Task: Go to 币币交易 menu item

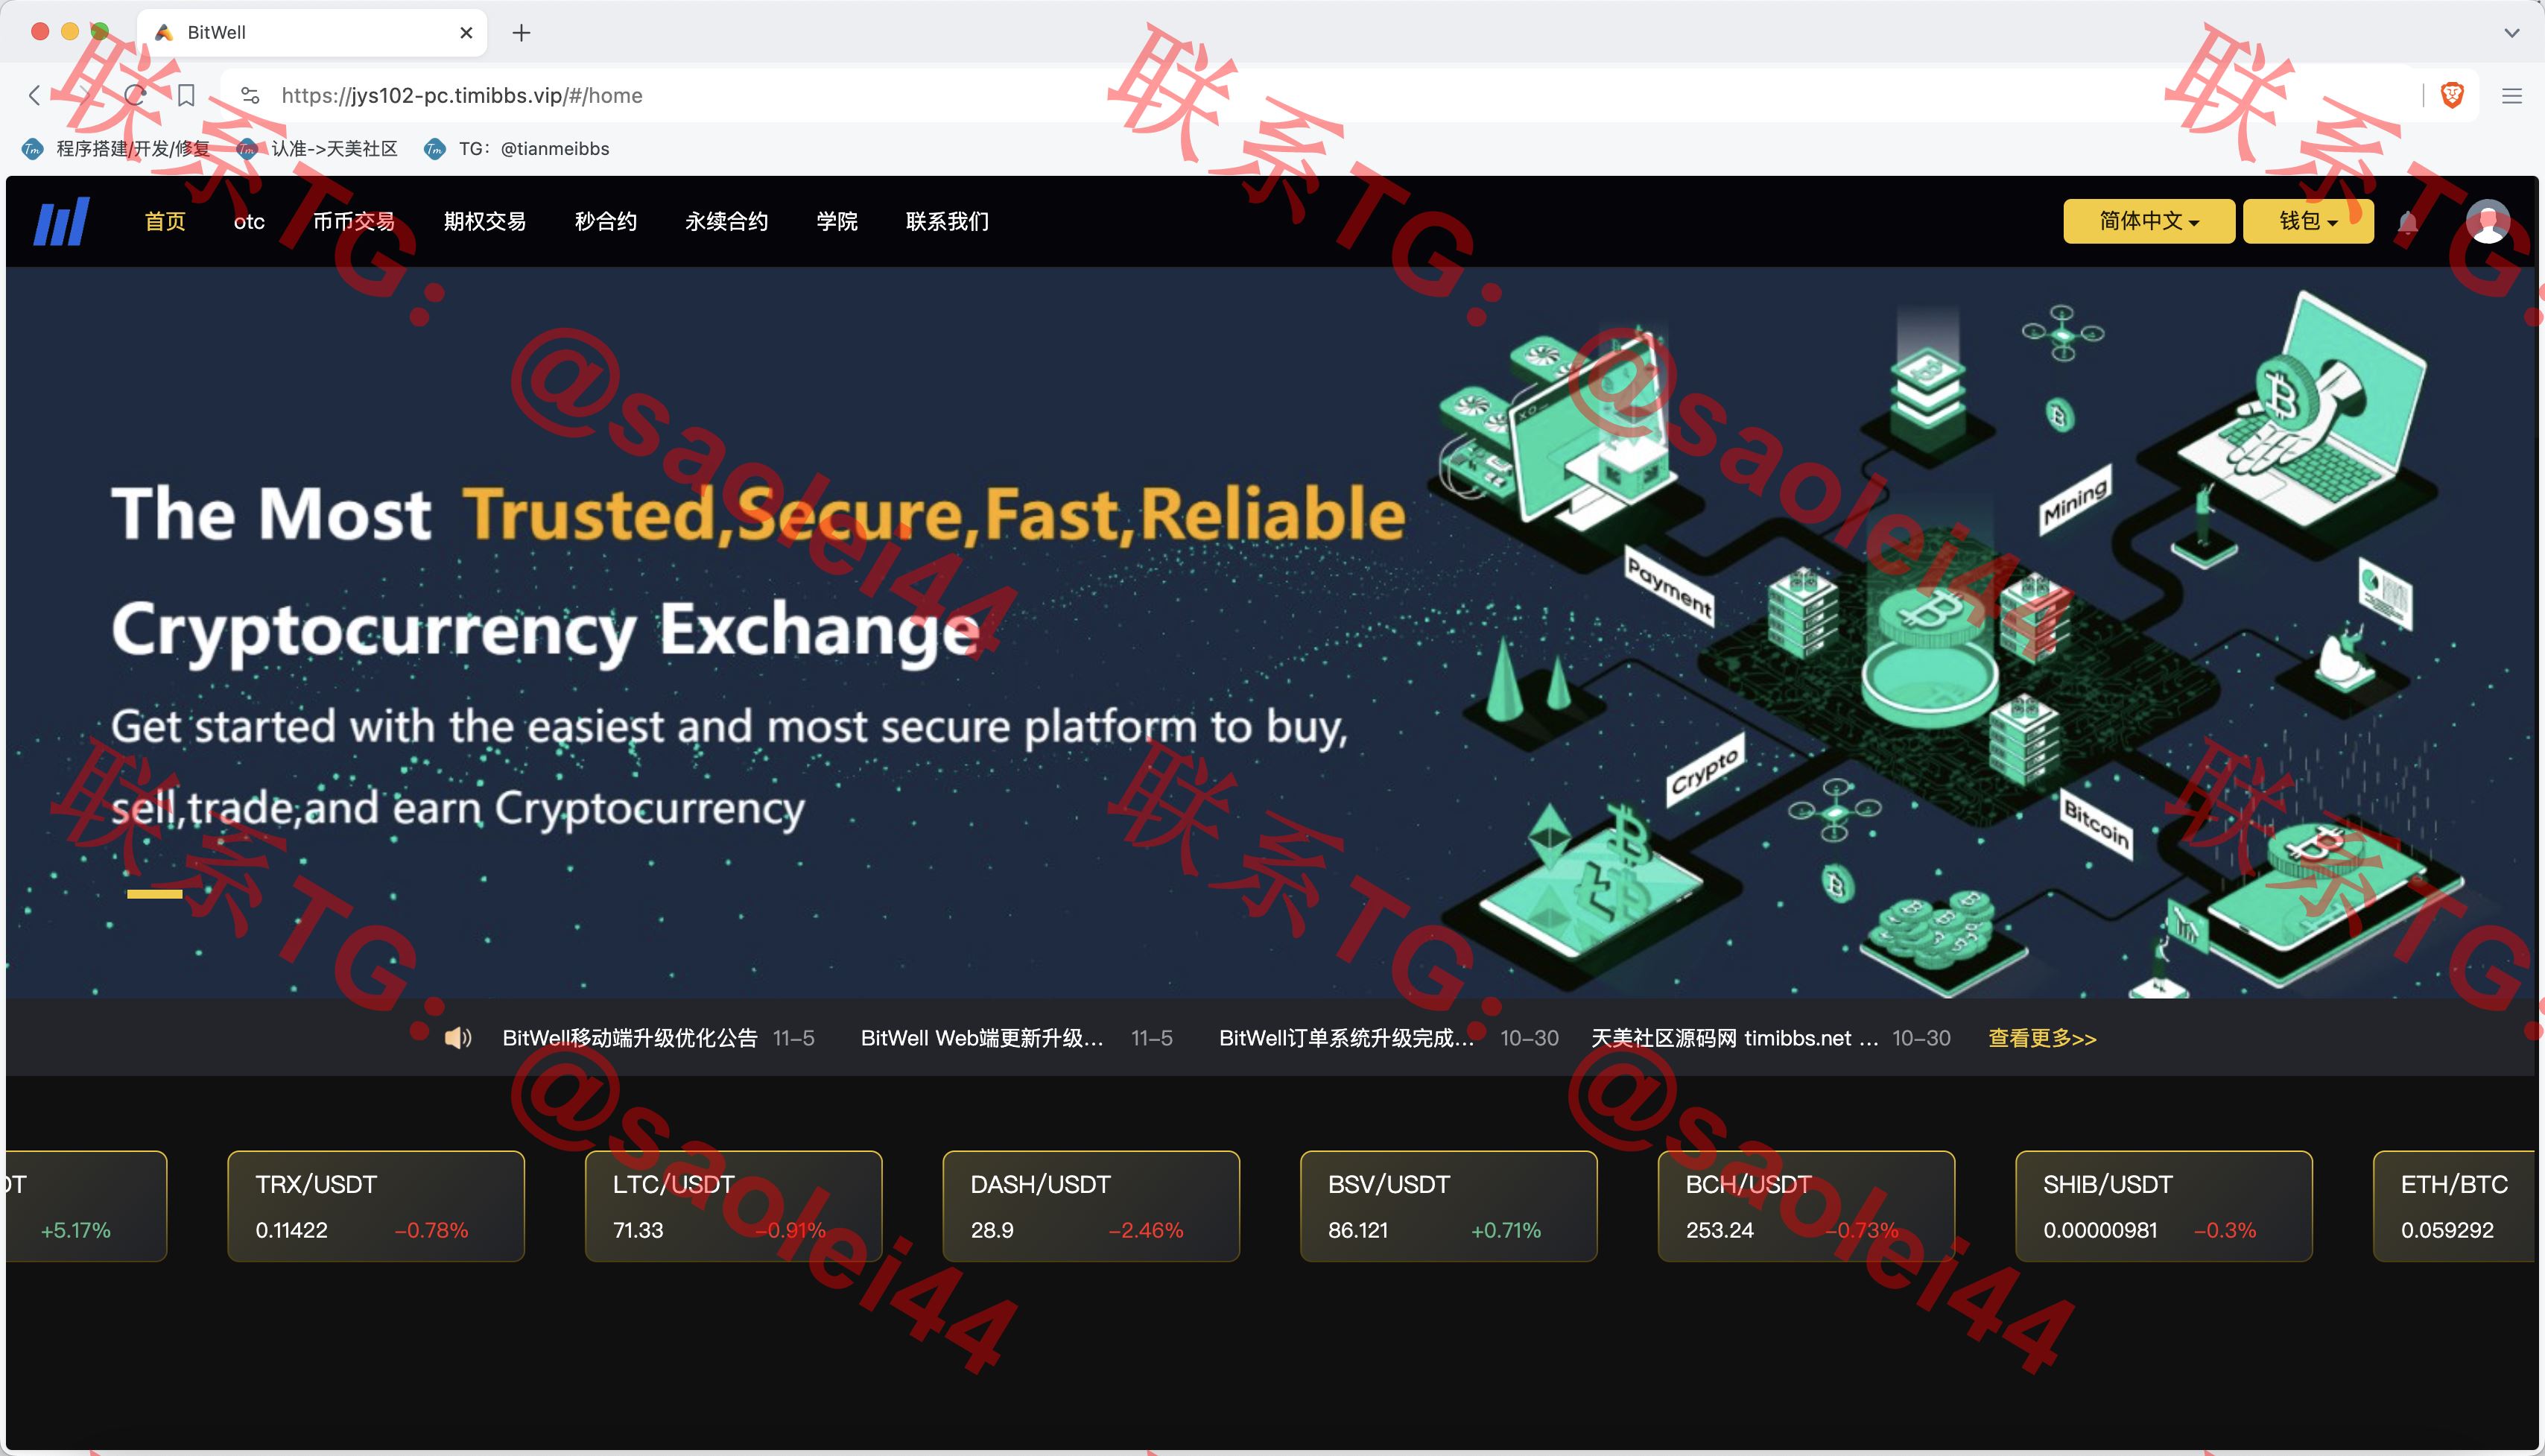Action: [354, 221]
